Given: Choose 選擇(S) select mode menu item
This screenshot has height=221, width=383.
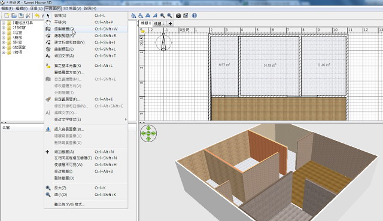Looking at the screenshot, I should [86, 16].
